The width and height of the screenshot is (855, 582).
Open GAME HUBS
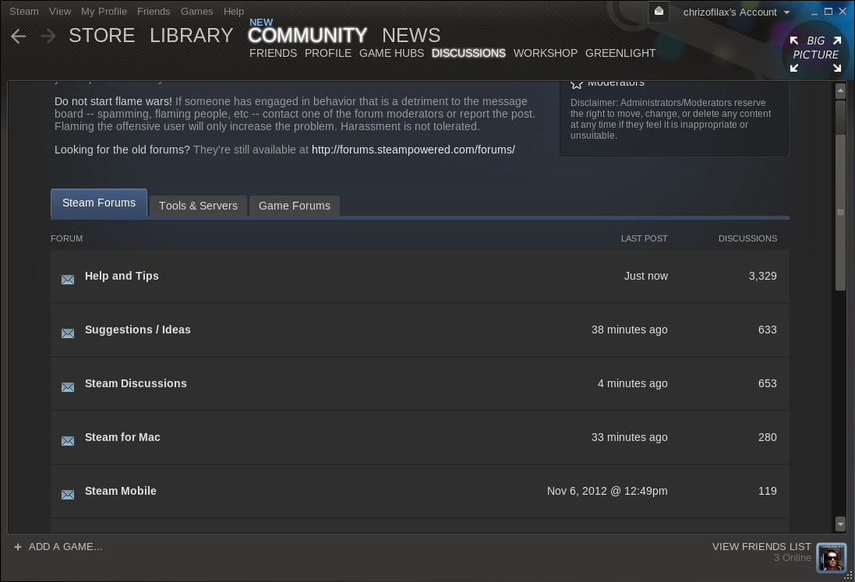(x=391, y=54)
